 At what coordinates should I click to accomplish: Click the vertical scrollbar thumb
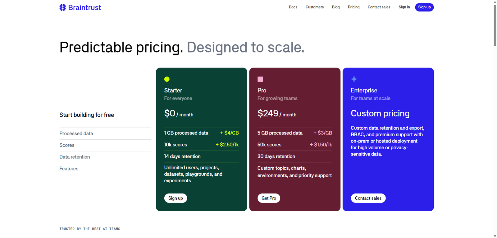[495, 25]
